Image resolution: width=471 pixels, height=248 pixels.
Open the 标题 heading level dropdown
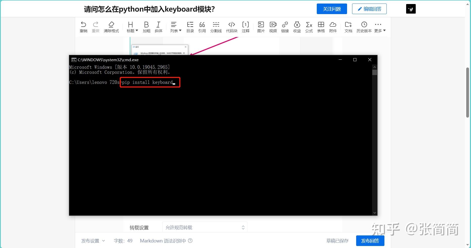pos(132,27)
